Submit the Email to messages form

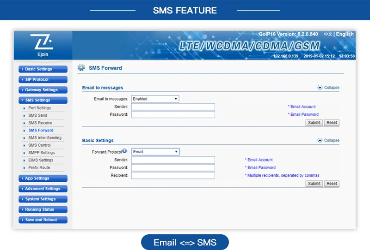(314, 123)
